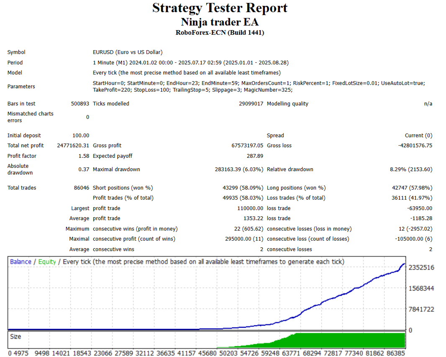Click Total net profit value 24771620.31
This screenshot has width=446, height=357.
[x=73, y=146]
